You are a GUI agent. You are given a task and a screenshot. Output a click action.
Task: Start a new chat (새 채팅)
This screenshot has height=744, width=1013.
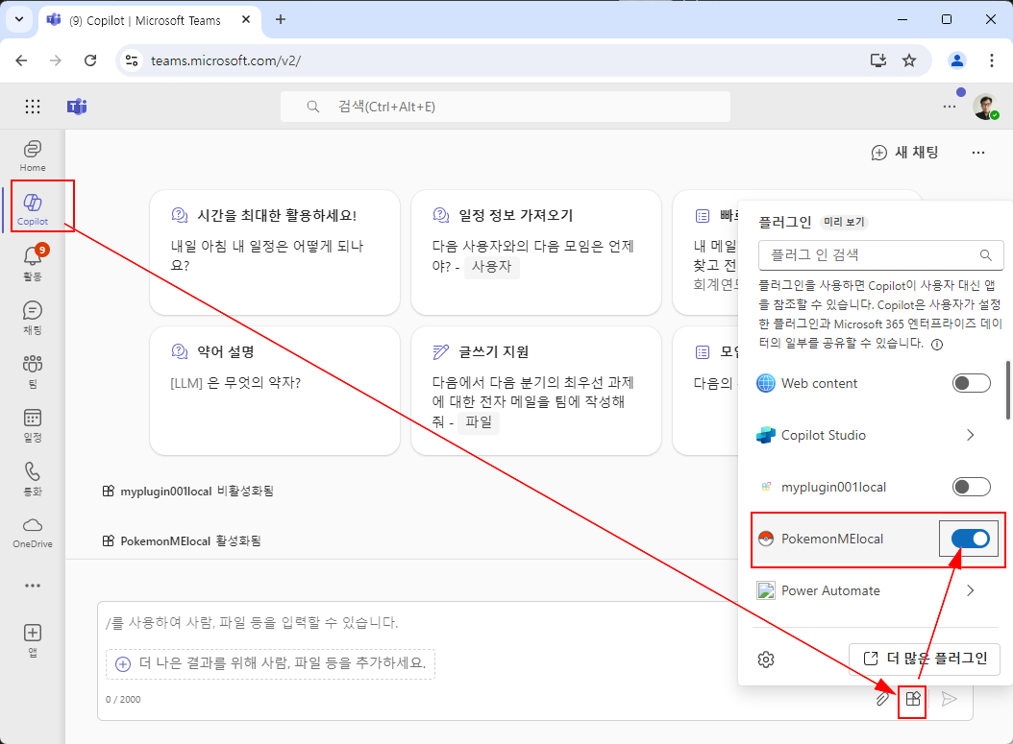[x=905, y=153]
